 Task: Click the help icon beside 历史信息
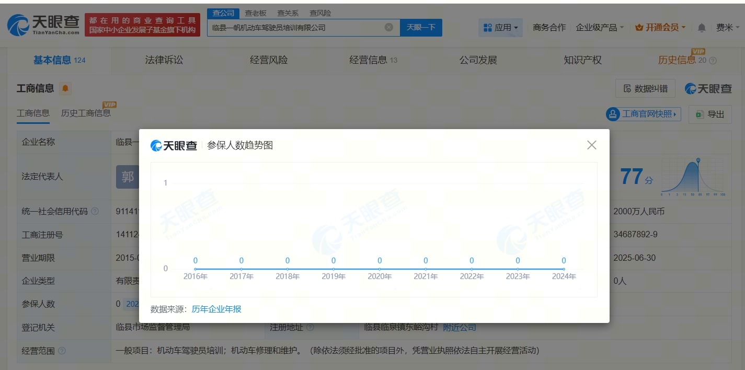click(x=713, y=61)
